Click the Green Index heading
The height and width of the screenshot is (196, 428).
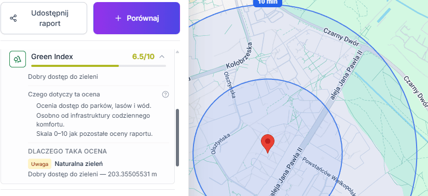point(52,57)
